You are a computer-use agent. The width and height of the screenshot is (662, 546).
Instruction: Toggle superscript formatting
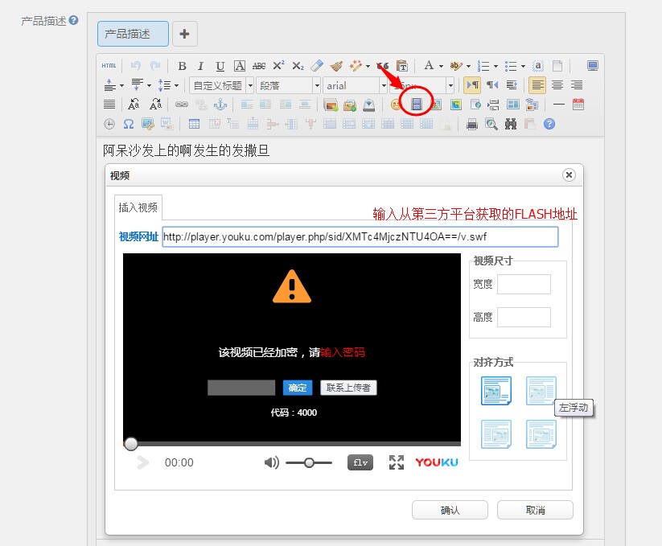pyautogui.click(x=278, y=66)
